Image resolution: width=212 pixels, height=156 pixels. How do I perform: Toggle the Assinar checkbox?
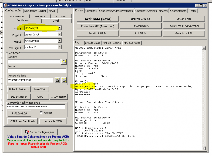pos(41,113)
